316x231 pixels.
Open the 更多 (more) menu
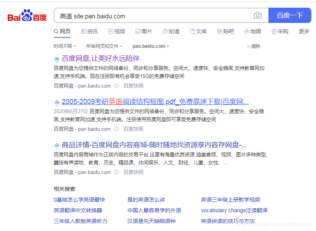coord(304,31)
